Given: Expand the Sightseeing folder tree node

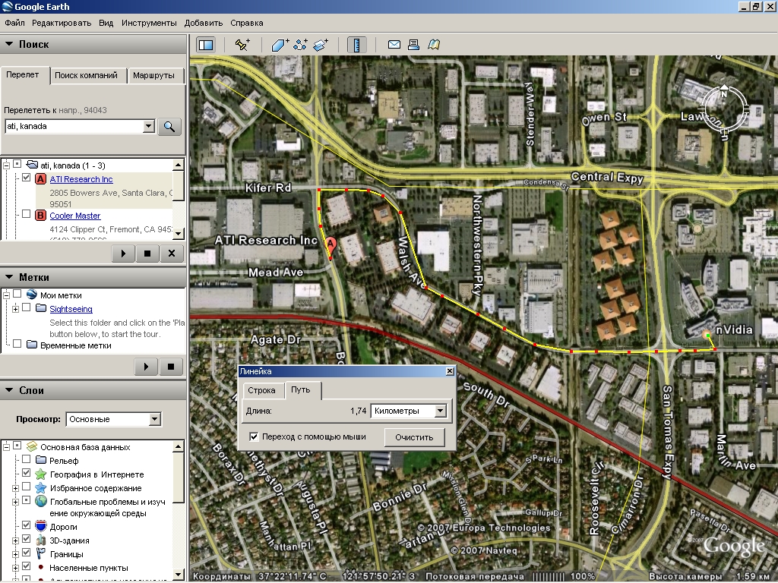Looking at the screenshot, I should [x=15, y=309].
